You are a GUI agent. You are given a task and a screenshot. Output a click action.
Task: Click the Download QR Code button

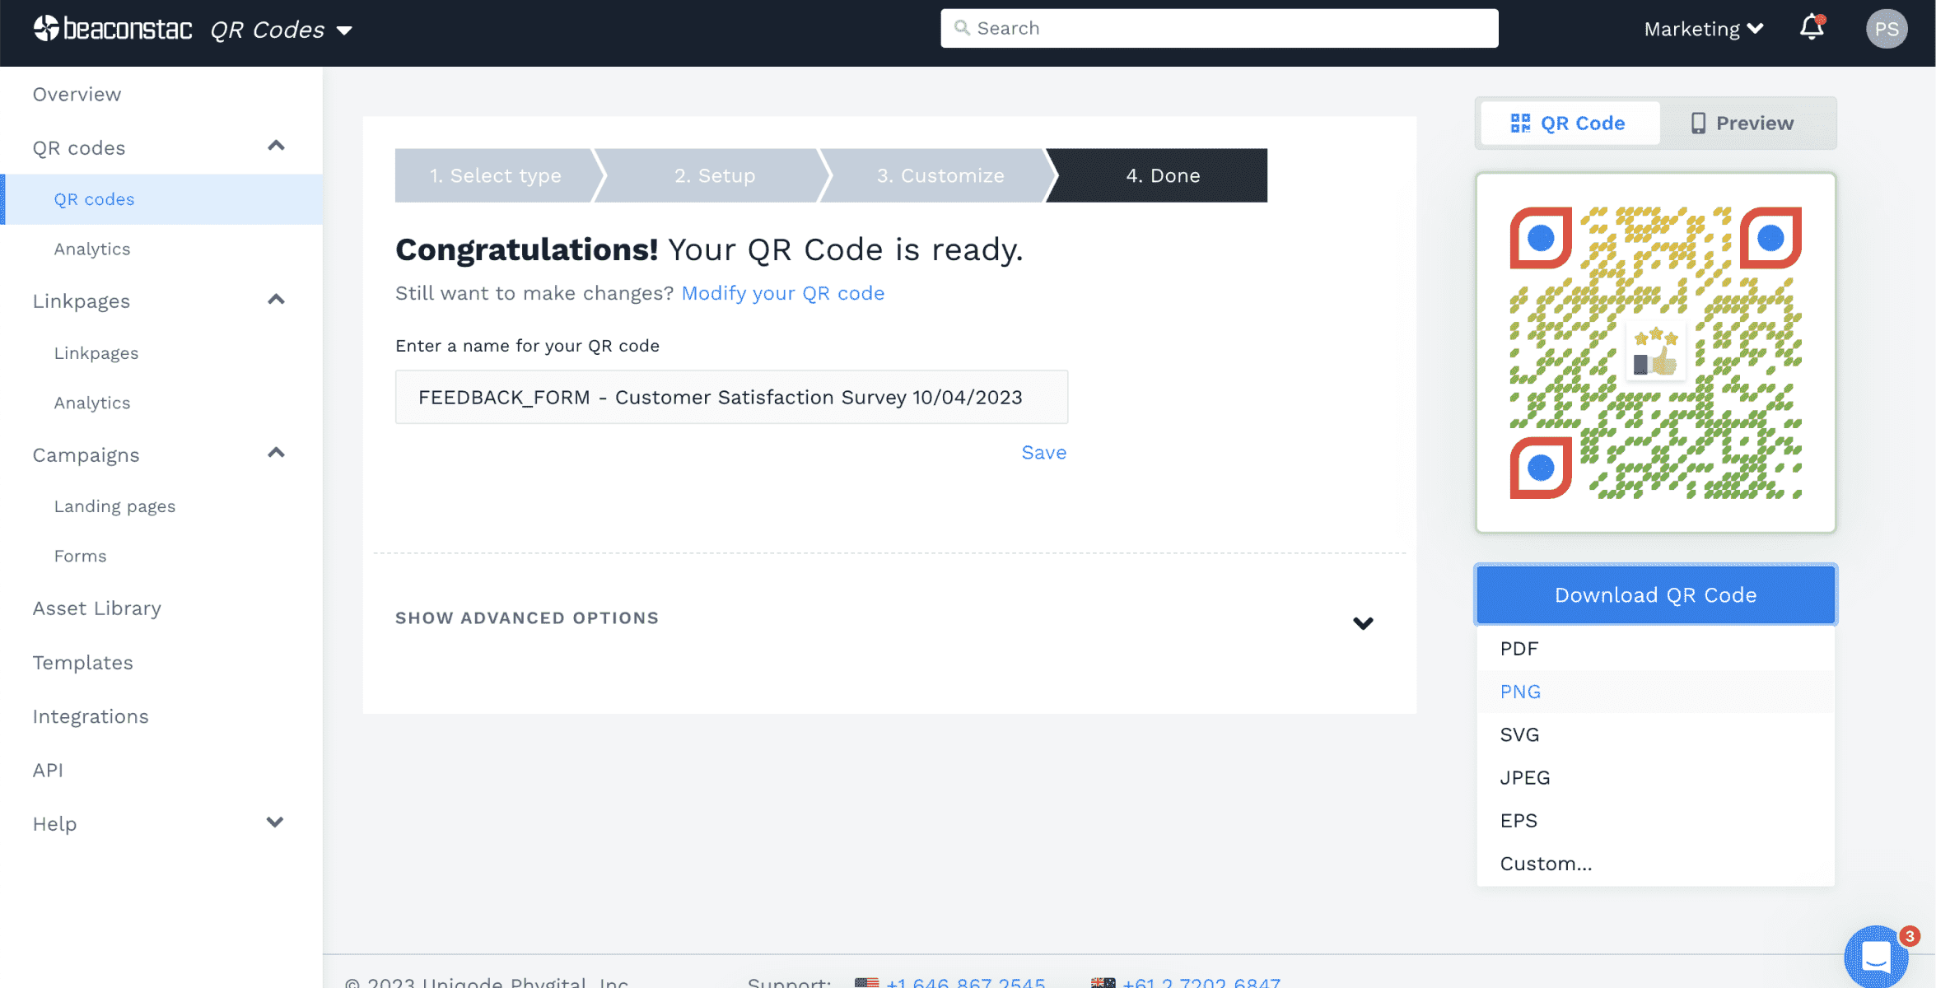[x=1655, y=594]
